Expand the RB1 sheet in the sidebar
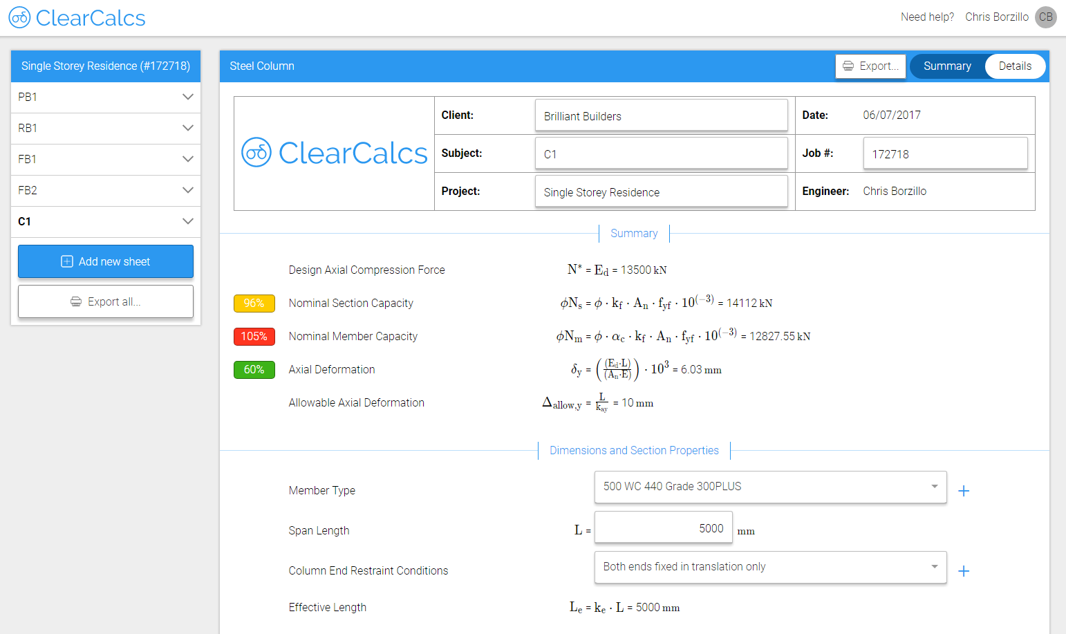The height and width of the screenshot is (634, 1066). [x=187, y=128]
